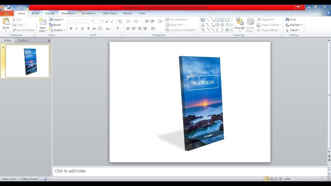The width and height of the screenshot is (331, 186).
Task: Switch to Slide Sorter view icon
Action: point(272,179)
